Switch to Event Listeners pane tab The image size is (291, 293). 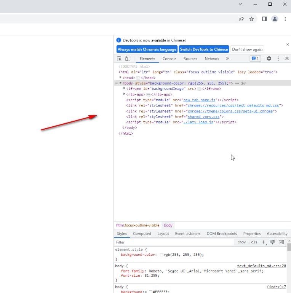[x=187, y=234]
